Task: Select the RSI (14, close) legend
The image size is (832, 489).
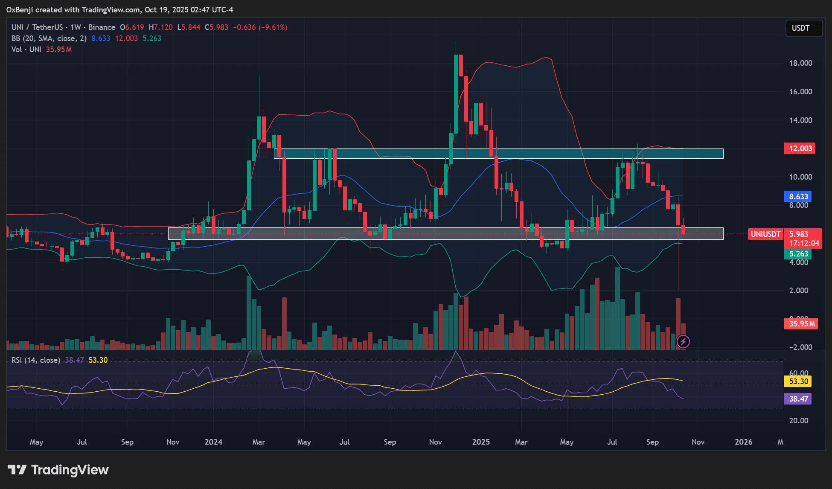Action: coord(35,360)
